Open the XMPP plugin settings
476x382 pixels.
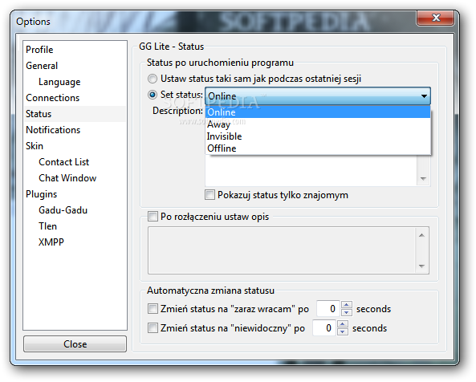(x=51, y=242)
